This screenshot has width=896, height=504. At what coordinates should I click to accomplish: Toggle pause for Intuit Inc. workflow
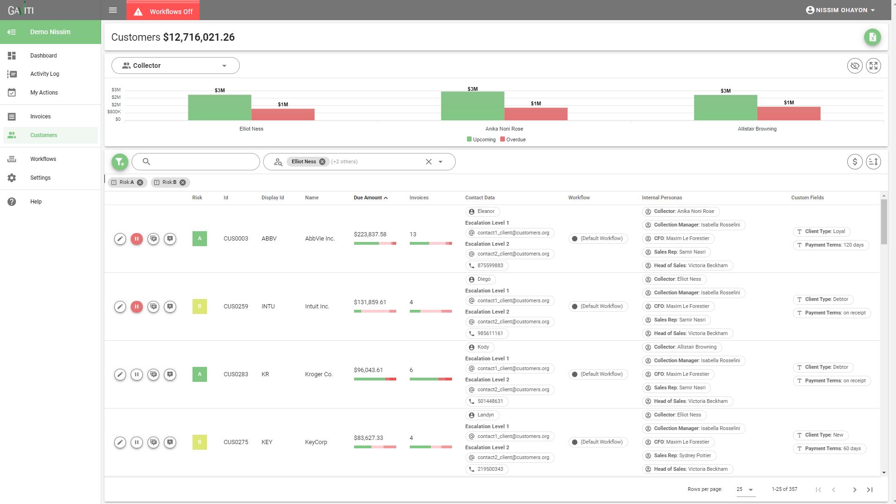click(x=137, y=307)
